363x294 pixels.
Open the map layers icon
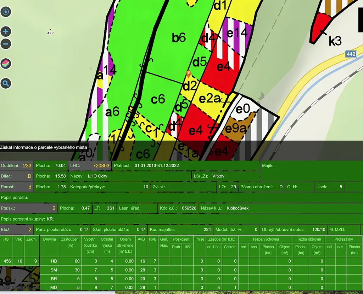tap(6, 64)
